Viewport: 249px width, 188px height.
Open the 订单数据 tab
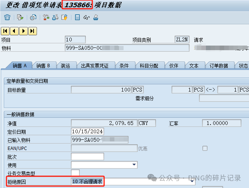pos(218,66)
